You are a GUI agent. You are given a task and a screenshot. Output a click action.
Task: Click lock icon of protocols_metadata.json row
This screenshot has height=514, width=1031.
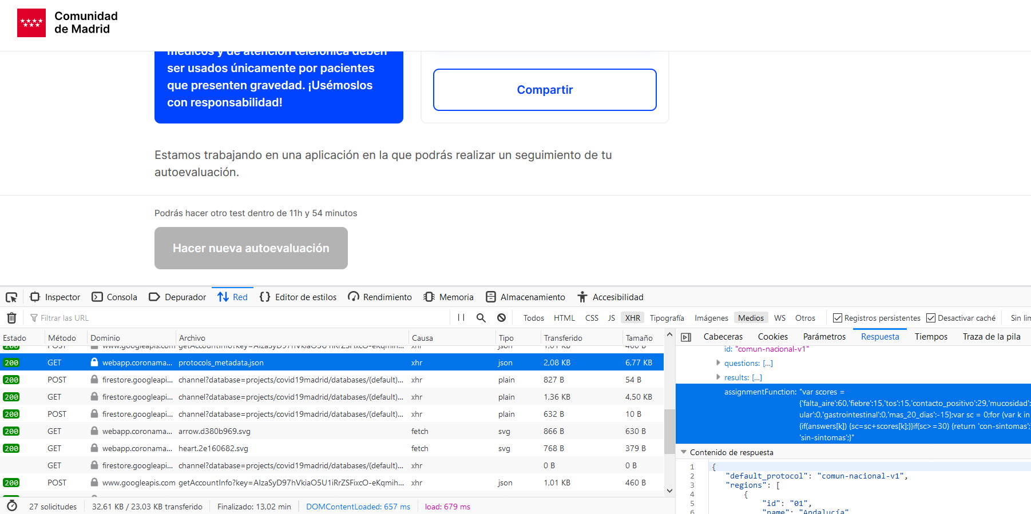[x=94, y=362]
